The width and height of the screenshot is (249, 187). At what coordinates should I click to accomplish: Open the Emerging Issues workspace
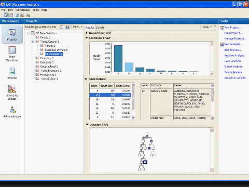click(x=12, y=92)
